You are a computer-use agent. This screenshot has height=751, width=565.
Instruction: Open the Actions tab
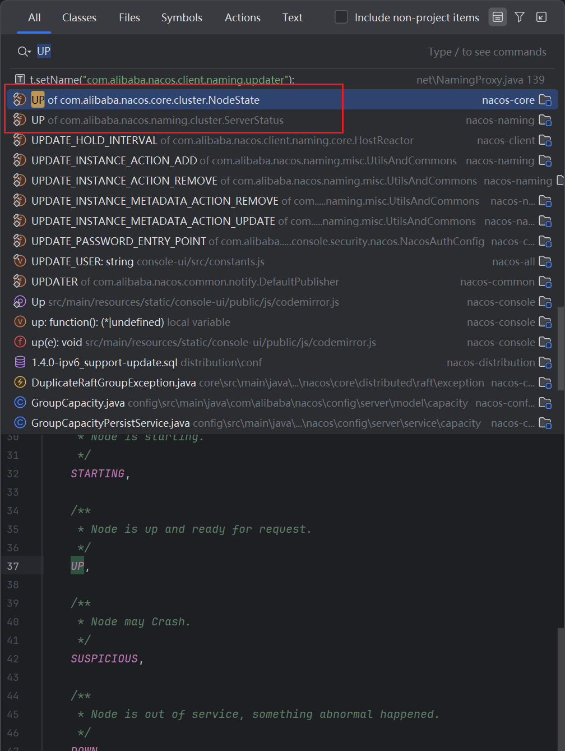point(242,18)
